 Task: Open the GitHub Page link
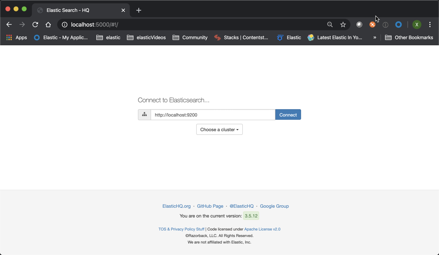pyautogui.click(x=210, y=206)
